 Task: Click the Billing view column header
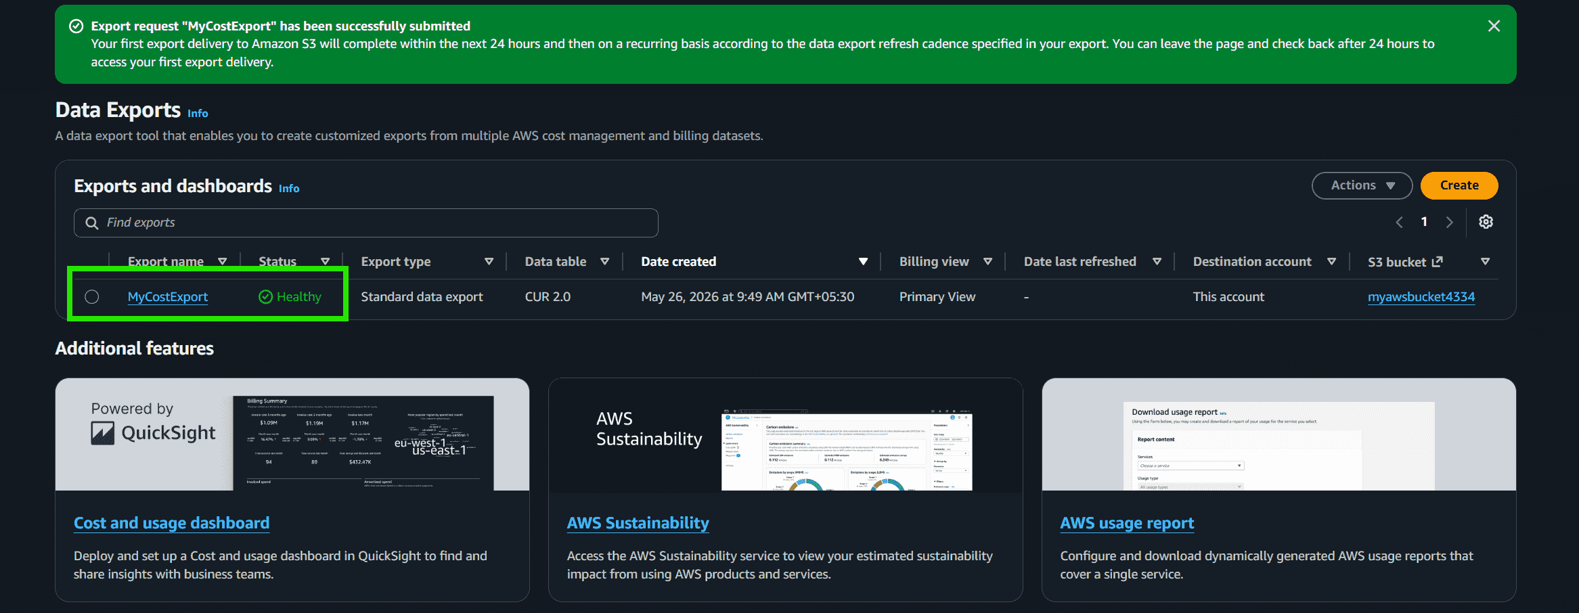934,261
